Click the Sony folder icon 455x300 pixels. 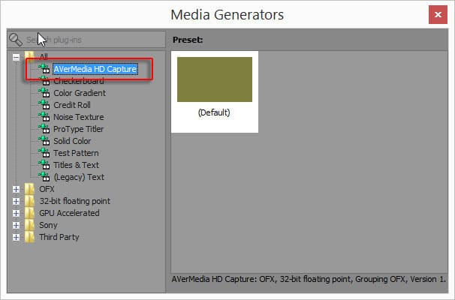point(29,225)
